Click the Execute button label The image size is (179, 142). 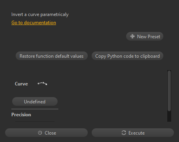click(x=136, y=133)
